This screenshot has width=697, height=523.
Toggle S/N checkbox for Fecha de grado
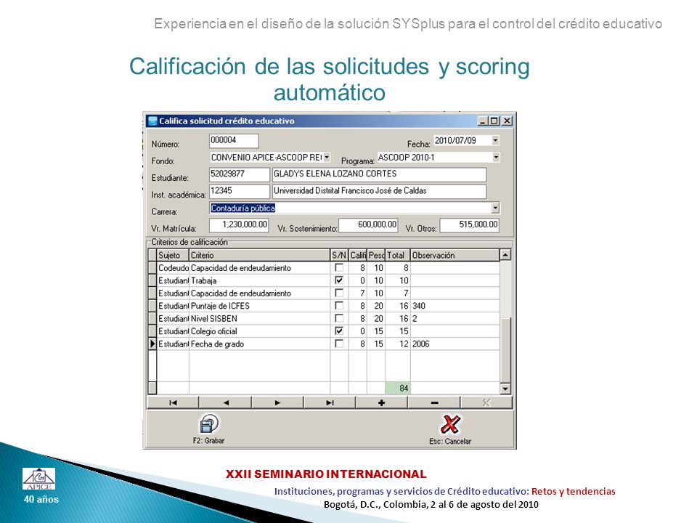[339, 344]
